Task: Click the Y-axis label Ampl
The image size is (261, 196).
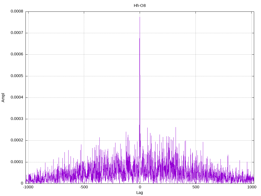Action: click(x=3, y=98)
